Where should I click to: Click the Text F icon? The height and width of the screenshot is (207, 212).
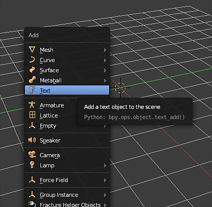tap(32, 90)
